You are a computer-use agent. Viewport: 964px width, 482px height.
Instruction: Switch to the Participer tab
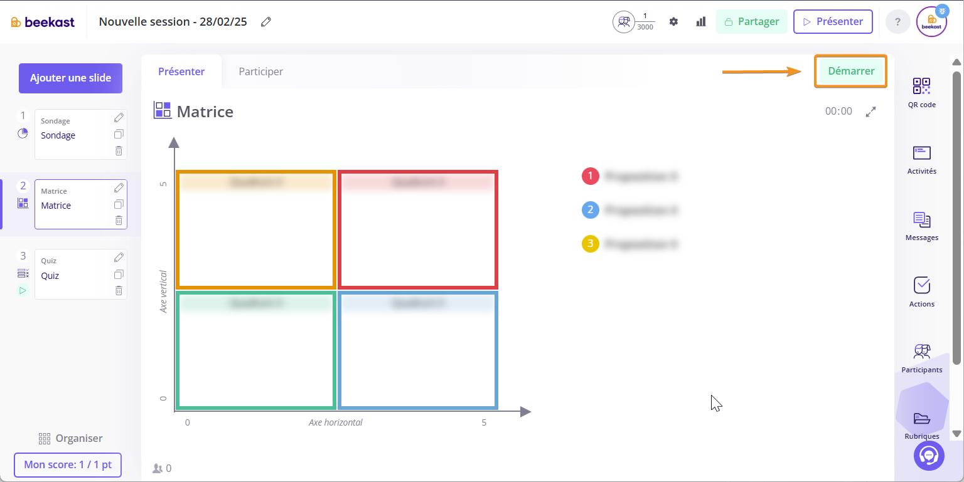click(260, 71)
